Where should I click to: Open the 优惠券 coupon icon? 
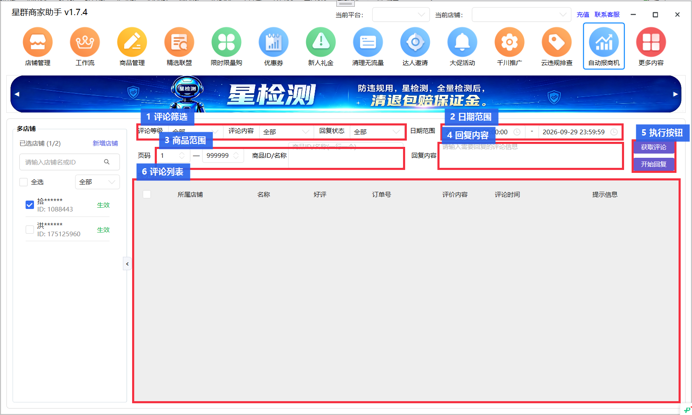pos(273,47)
